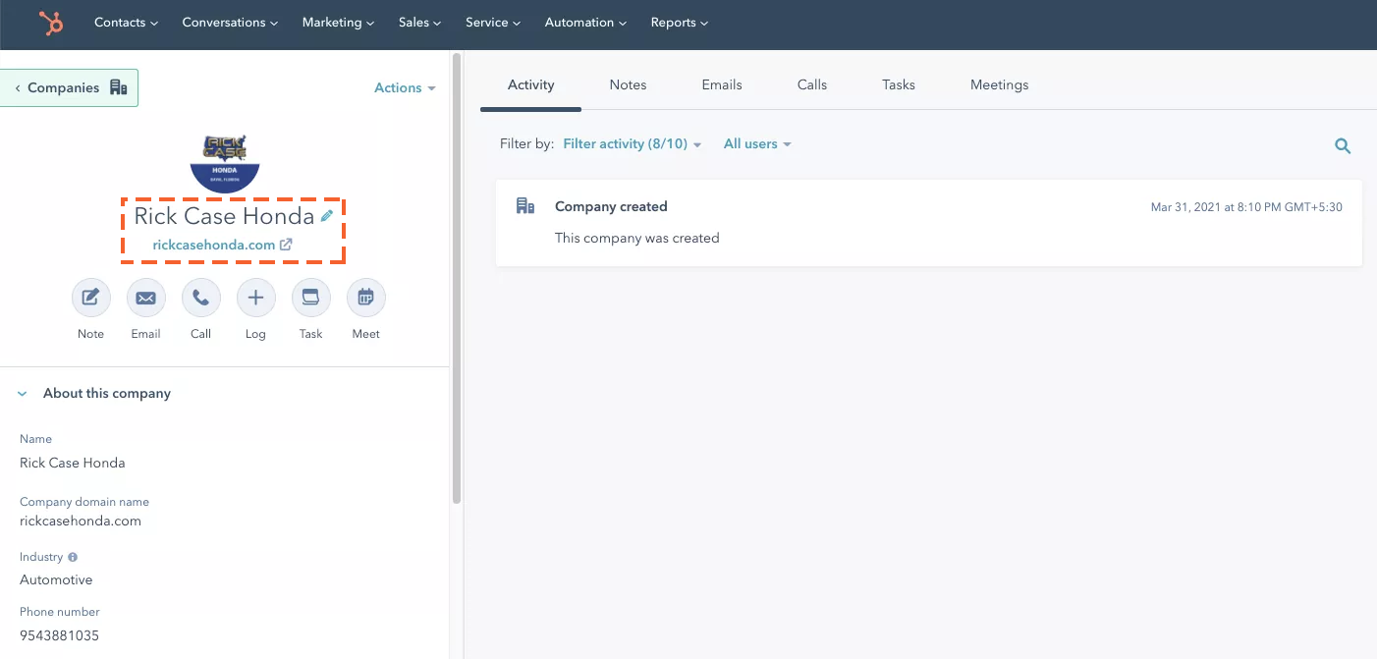
Task: Click the left panel vertical scrollbar
Action: click(456, 278)
